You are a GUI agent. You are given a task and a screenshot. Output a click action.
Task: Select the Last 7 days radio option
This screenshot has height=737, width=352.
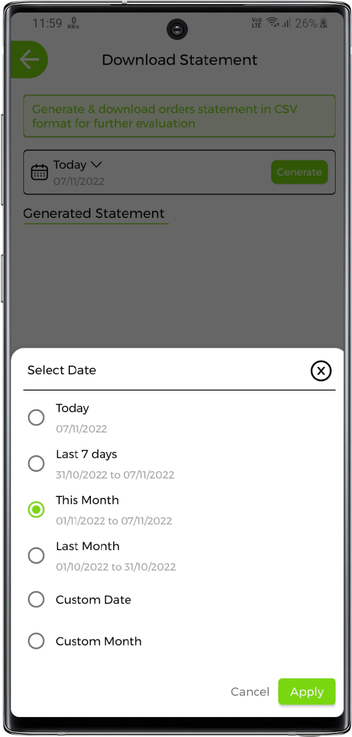click(x=36, y=464)
